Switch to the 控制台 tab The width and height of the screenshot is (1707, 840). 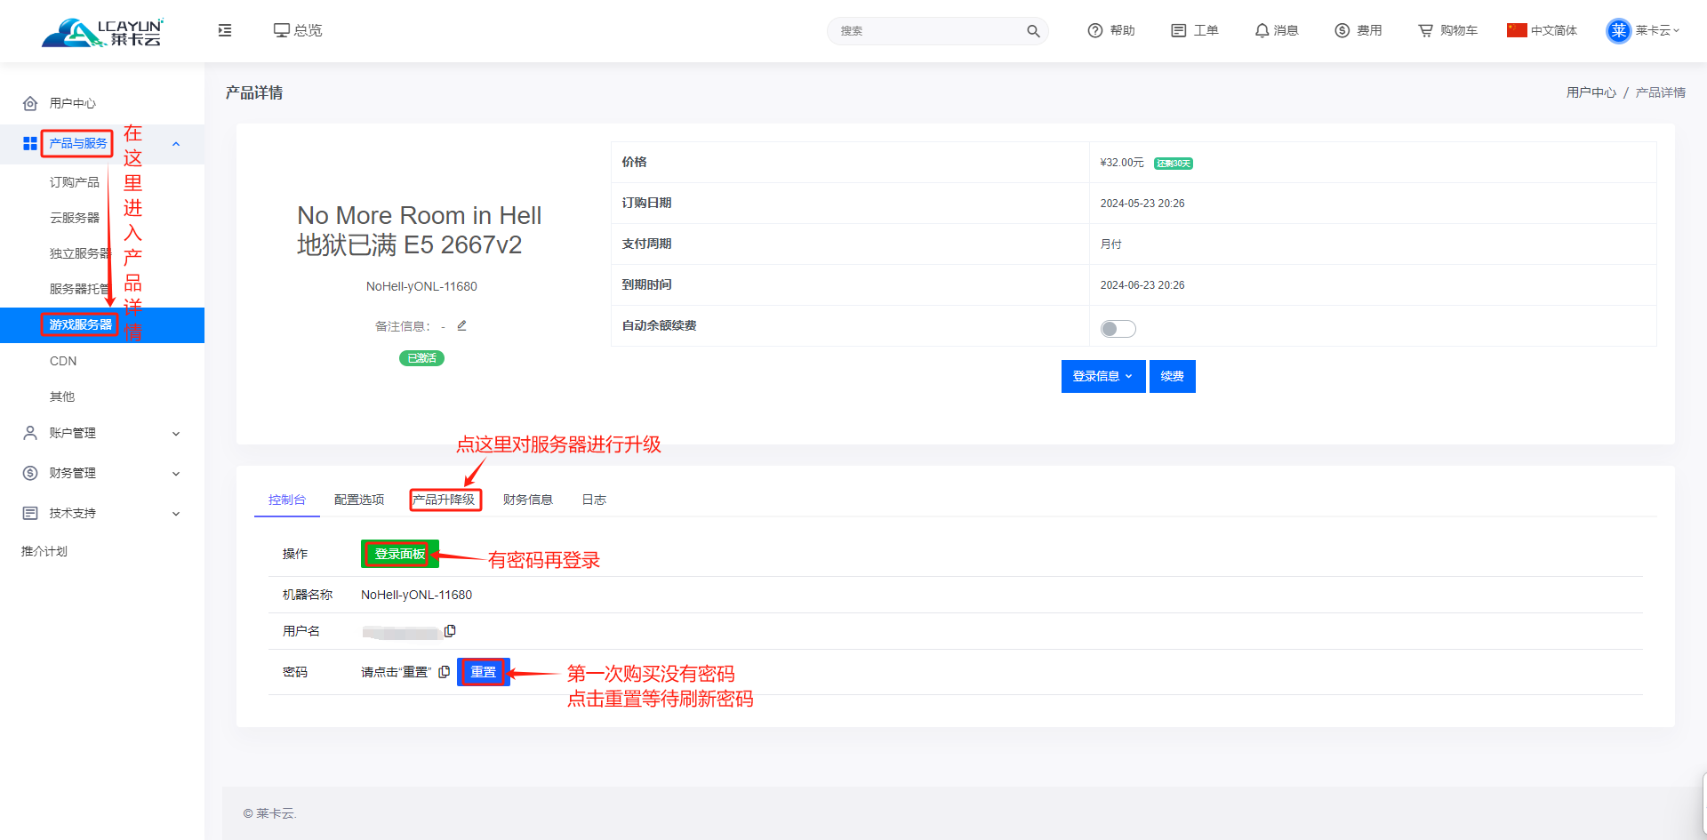click(287, 500)
